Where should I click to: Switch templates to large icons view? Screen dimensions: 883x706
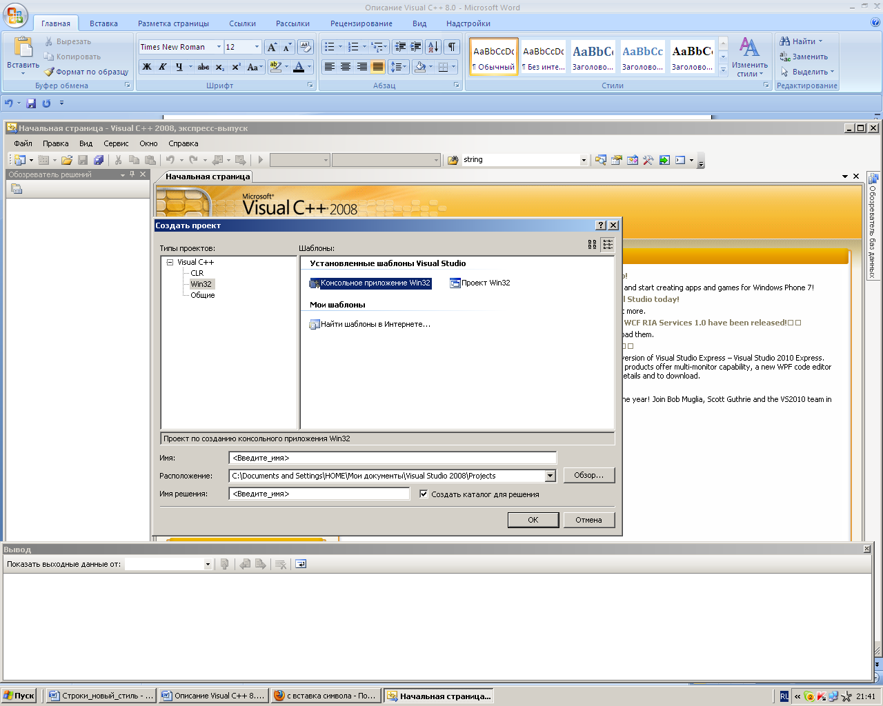(592, 244)
